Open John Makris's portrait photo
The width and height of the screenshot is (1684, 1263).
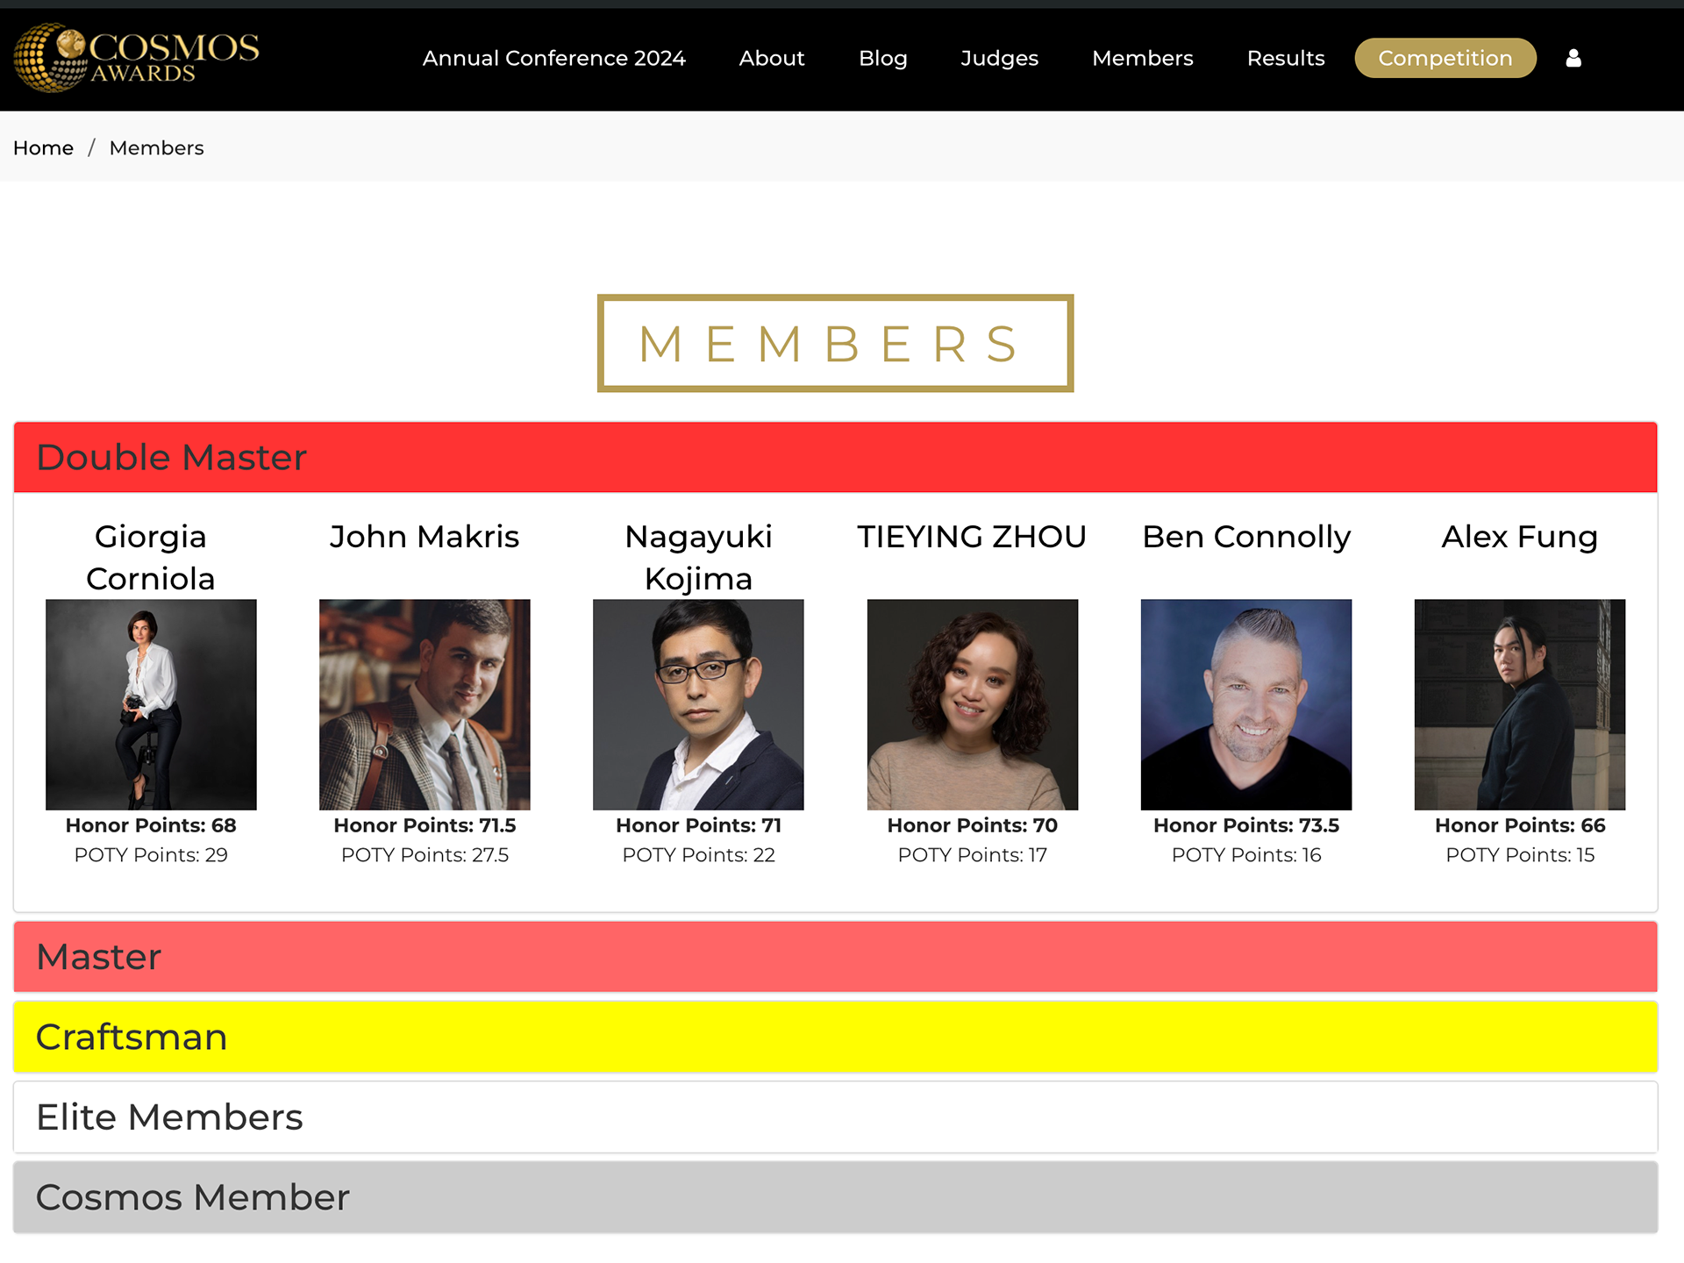[x=425, y=704]
